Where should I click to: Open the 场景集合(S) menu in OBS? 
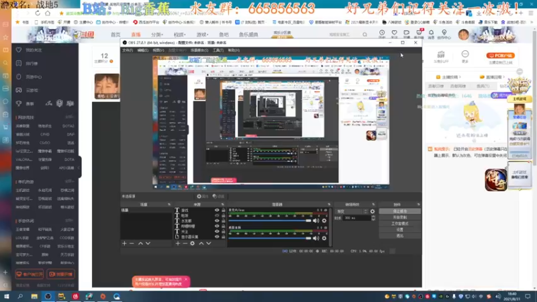point(199,50)
